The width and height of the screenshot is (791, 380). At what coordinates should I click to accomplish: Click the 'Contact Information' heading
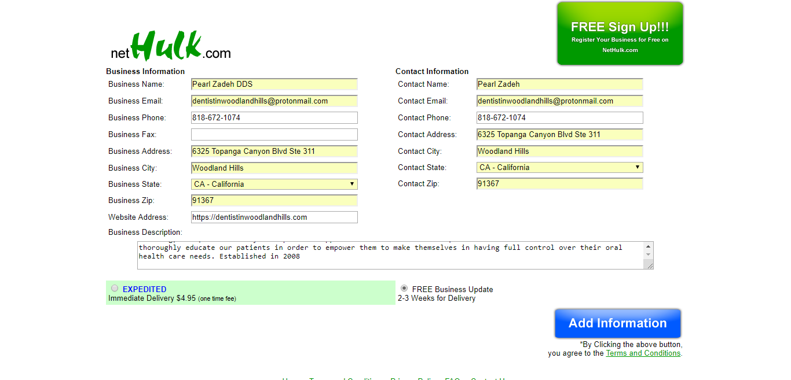coord(432,72)
